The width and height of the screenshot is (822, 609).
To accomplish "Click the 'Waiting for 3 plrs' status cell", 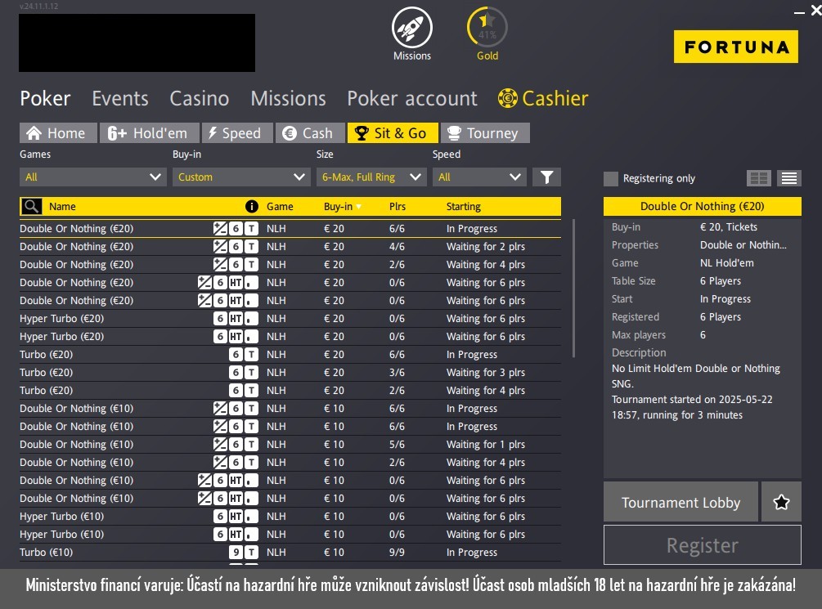I will (486, 373).
